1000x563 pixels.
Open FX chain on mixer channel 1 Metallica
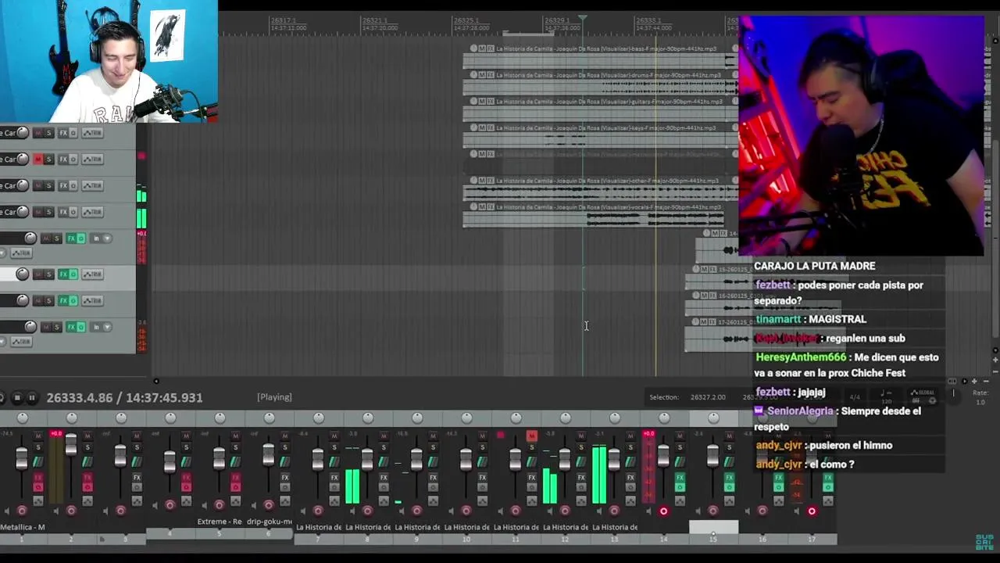point(38,477)
